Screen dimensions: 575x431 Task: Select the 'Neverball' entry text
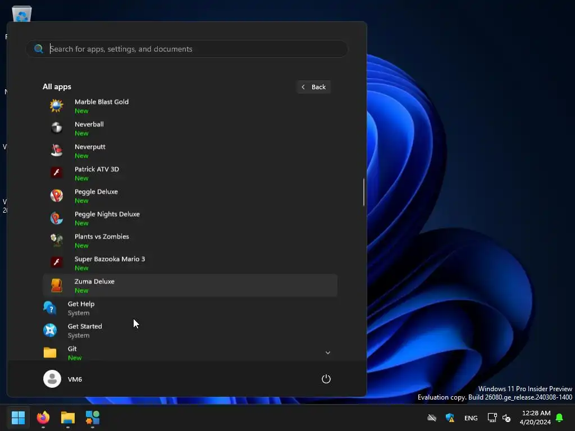pos(89,124)
